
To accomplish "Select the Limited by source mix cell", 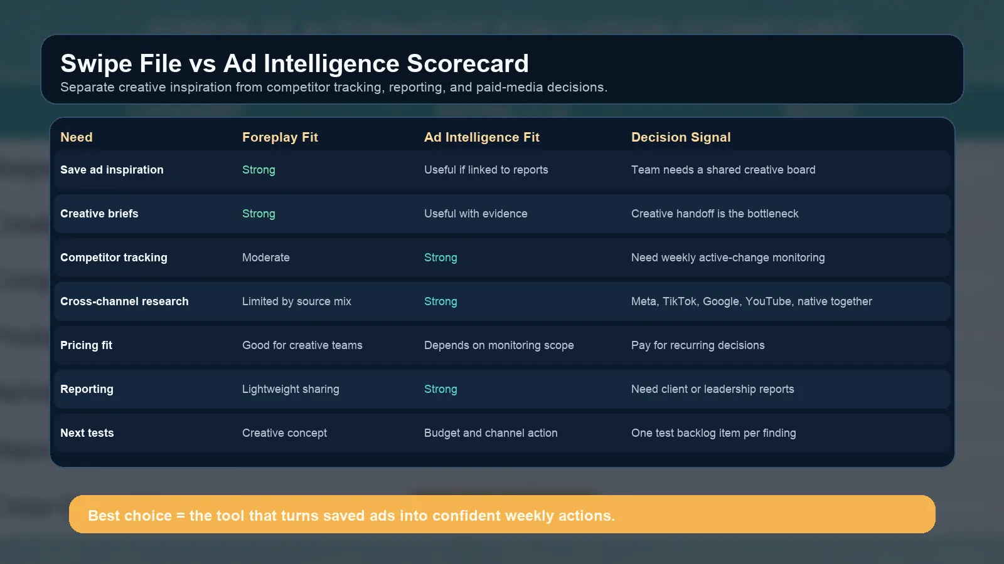I will point(296,301).
